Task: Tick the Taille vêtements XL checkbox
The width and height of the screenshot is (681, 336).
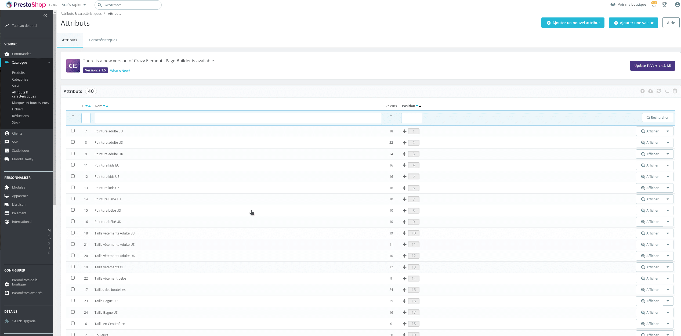Action: point(73,267)
